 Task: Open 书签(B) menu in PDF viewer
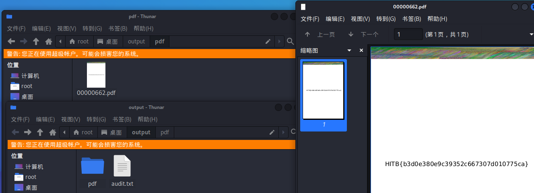pyautogui.click(x=412, y=19)
